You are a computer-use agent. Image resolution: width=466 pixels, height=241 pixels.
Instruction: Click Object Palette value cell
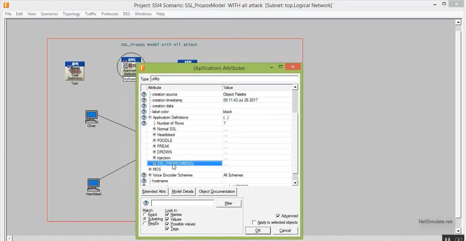258,94
